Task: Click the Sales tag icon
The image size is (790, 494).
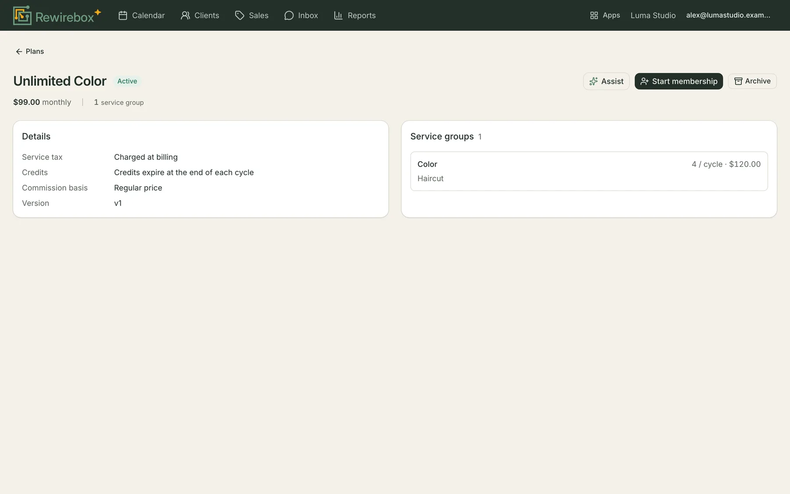Action: [x=240, y=15]
